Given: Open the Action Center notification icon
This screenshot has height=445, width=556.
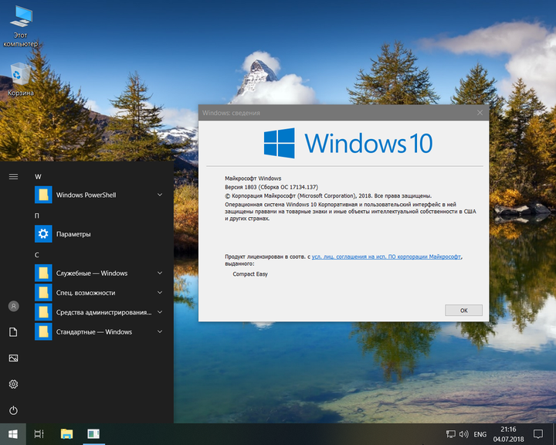Looking at the screenshot, I should (538, 434).
